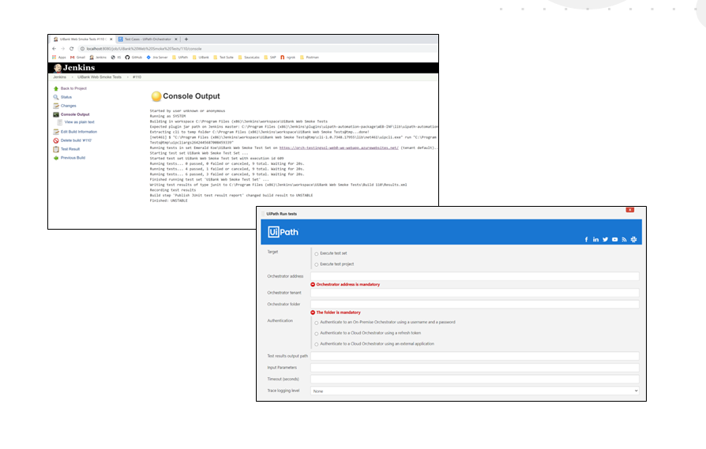Choose Cloud Orchestrator external application authentication

[317, 344]
